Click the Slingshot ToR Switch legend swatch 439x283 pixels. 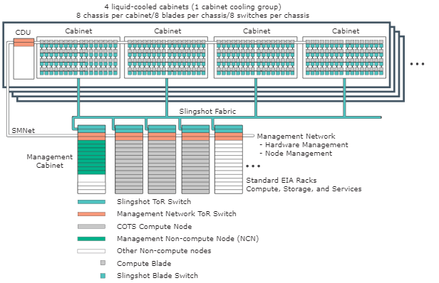(91, 202)
